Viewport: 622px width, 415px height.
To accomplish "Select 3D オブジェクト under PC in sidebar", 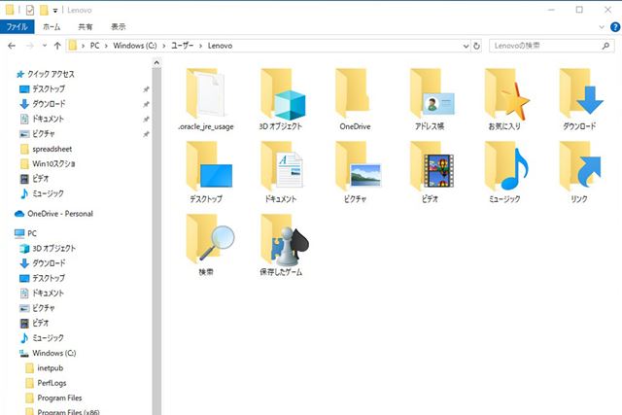I will coord(48,249).
